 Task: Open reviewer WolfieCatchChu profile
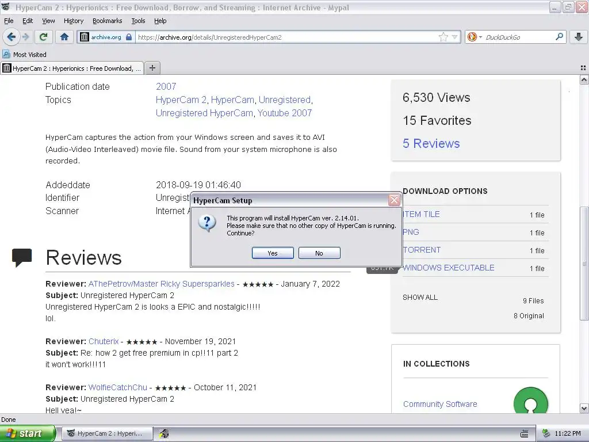click(x=117, y=387)
